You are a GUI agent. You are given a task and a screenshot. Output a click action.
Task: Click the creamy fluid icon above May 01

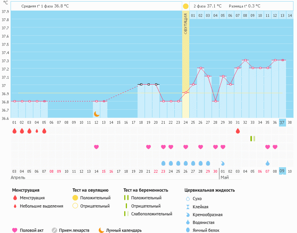(x=223, y=163)
